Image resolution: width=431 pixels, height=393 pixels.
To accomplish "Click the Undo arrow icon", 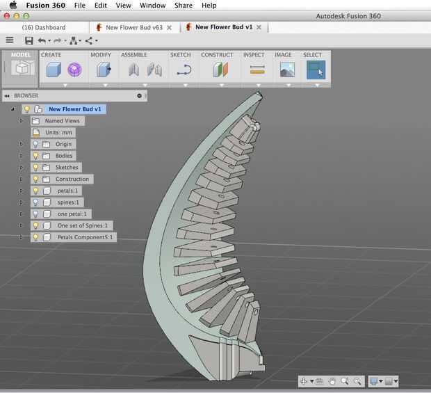I will click(x=42, y=41).
